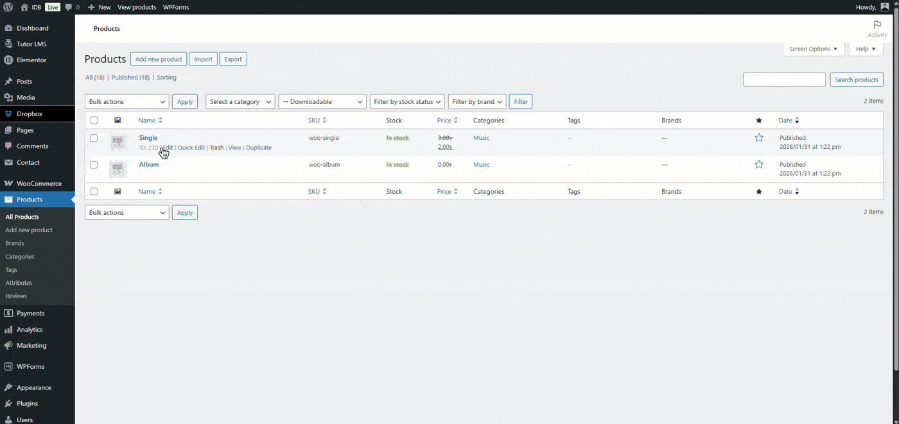The height and width of the screenshot is (424, 899).
Task: Click the WordPress logo in the admin bar
Action: (7, 7)
